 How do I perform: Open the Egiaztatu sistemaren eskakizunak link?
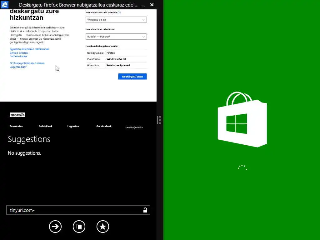click(29, 49)
